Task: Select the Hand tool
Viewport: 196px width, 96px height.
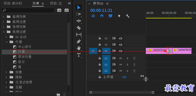Action: click(79, 48)
